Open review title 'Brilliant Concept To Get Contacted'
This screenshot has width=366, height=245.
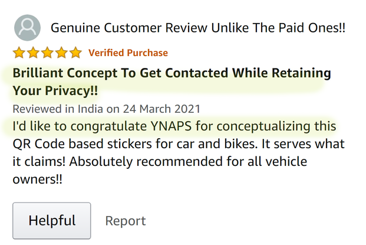[x=172, y=74]
